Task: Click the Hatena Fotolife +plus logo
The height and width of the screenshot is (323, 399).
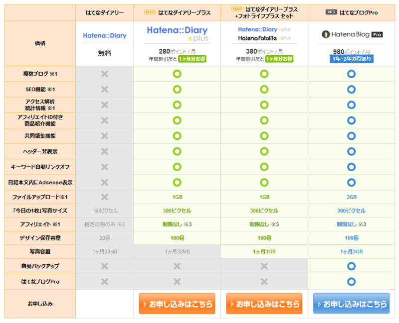Action: 264,38
